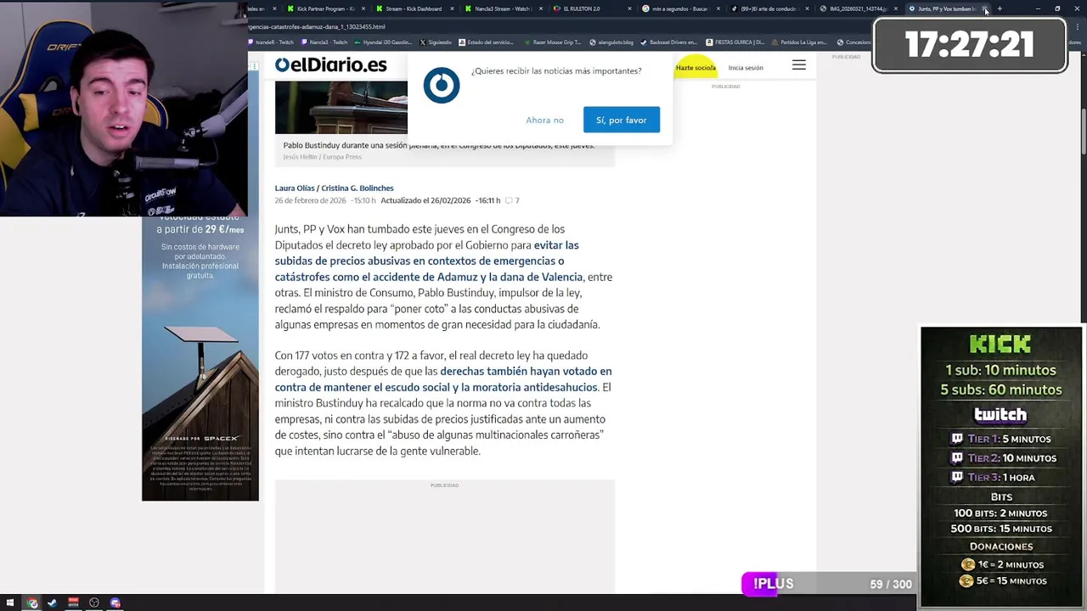Image resolution: width=1087 pixels, height=611 pixels.
Task: Click the article photo of Pablo Bustinduy
Action: pos(341,107)
